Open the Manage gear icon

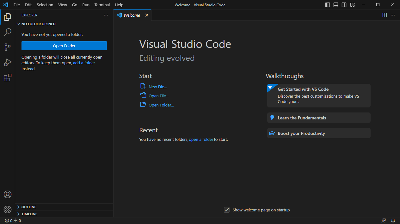tap(8, 210)
